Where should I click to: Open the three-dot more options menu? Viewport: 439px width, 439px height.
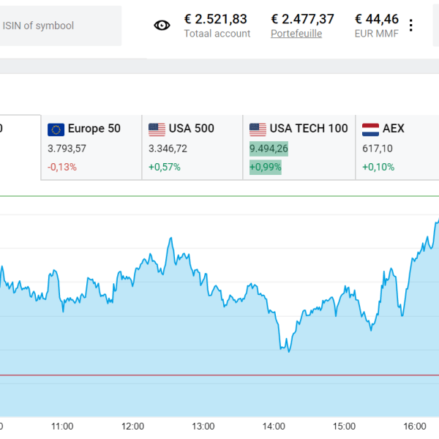[410, 26]
